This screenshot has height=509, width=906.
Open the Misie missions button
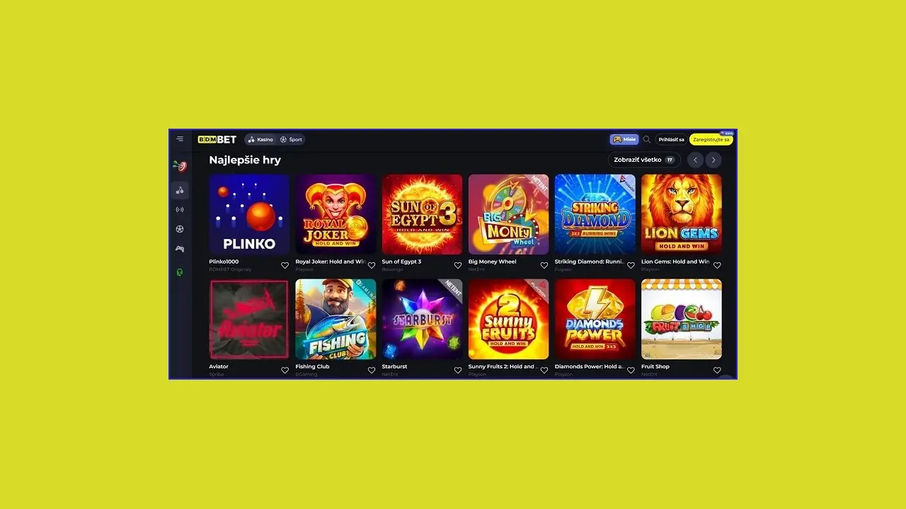pos(624,139)
